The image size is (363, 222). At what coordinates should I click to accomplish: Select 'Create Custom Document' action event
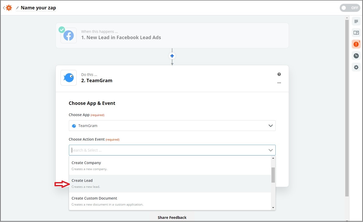pos(170,201)
